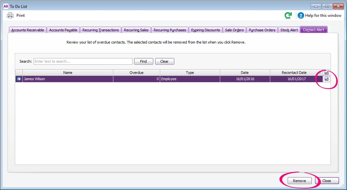Uncheck the James Wilson row checkbox
This screenshot has height=190, width=347.
(327, 79)
